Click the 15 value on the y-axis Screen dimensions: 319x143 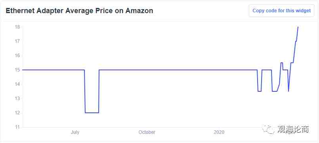pyautogui.click(x=17, y=70)
